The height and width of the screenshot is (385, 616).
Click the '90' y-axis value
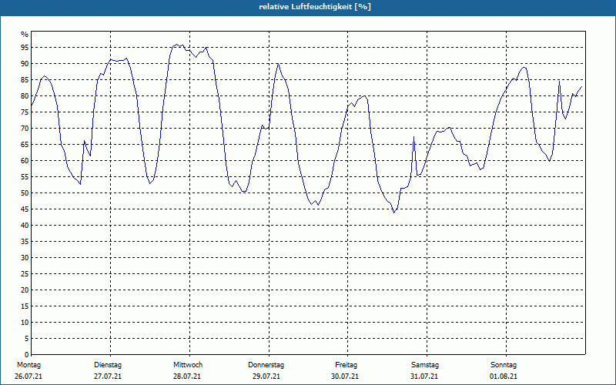click(x=25, y=64)
